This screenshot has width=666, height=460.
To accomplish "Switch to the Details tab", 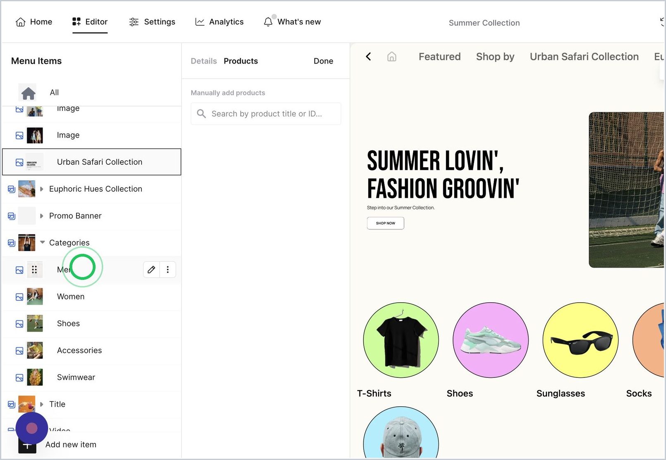I will [204, 61].
